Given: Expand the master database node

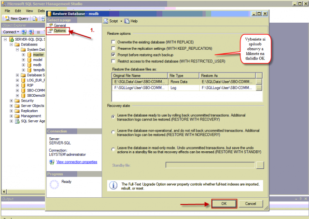Looking at the screenshot, I should click(x=24, y=55).
